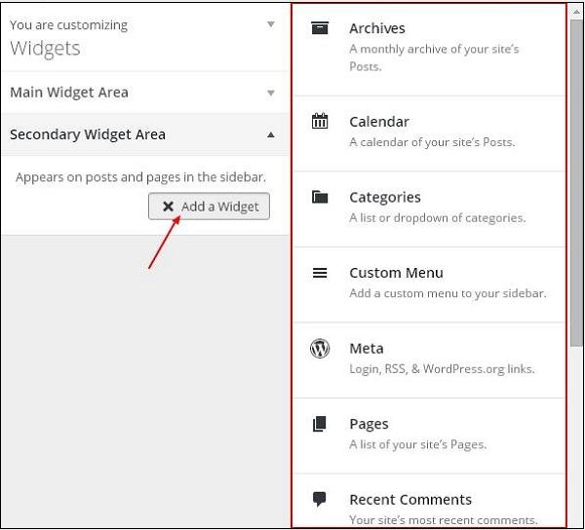Click the Calendar widget icon
The height and width of the screenshot is (530, 585).
point(320,122)
